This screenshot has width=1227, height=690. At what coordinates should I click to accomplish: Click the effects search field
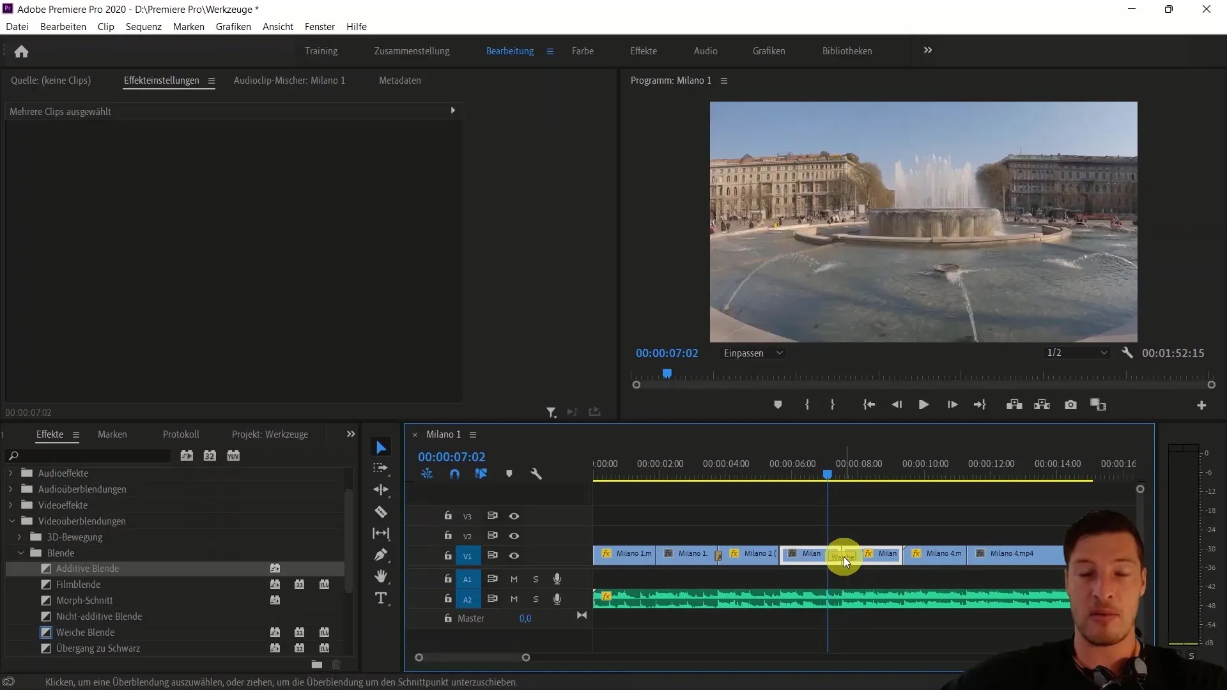coord(88,456)
